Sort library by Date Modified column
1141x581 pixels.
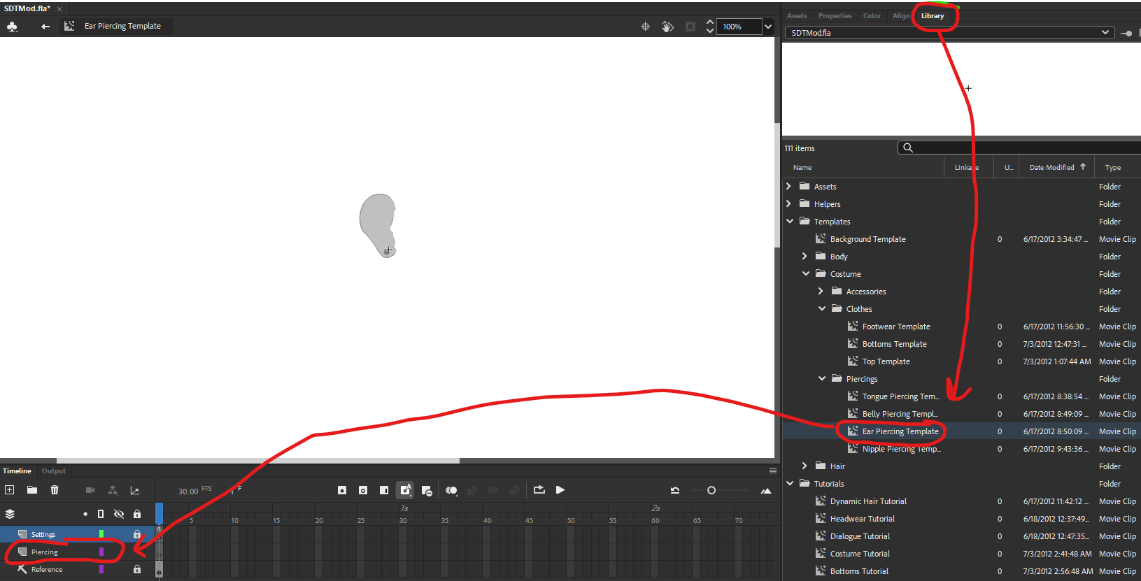tap(1051, 168)
